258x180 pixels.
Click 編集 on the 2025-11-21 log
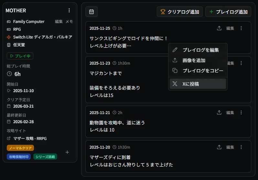click(x=230, y=112)
